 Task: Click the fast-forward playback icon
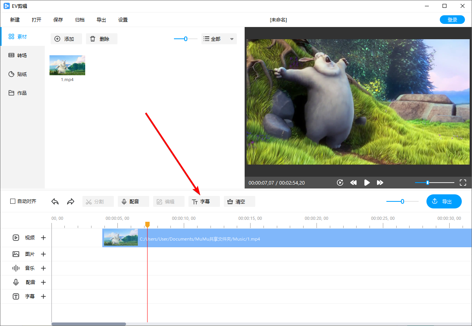point(380,183)
